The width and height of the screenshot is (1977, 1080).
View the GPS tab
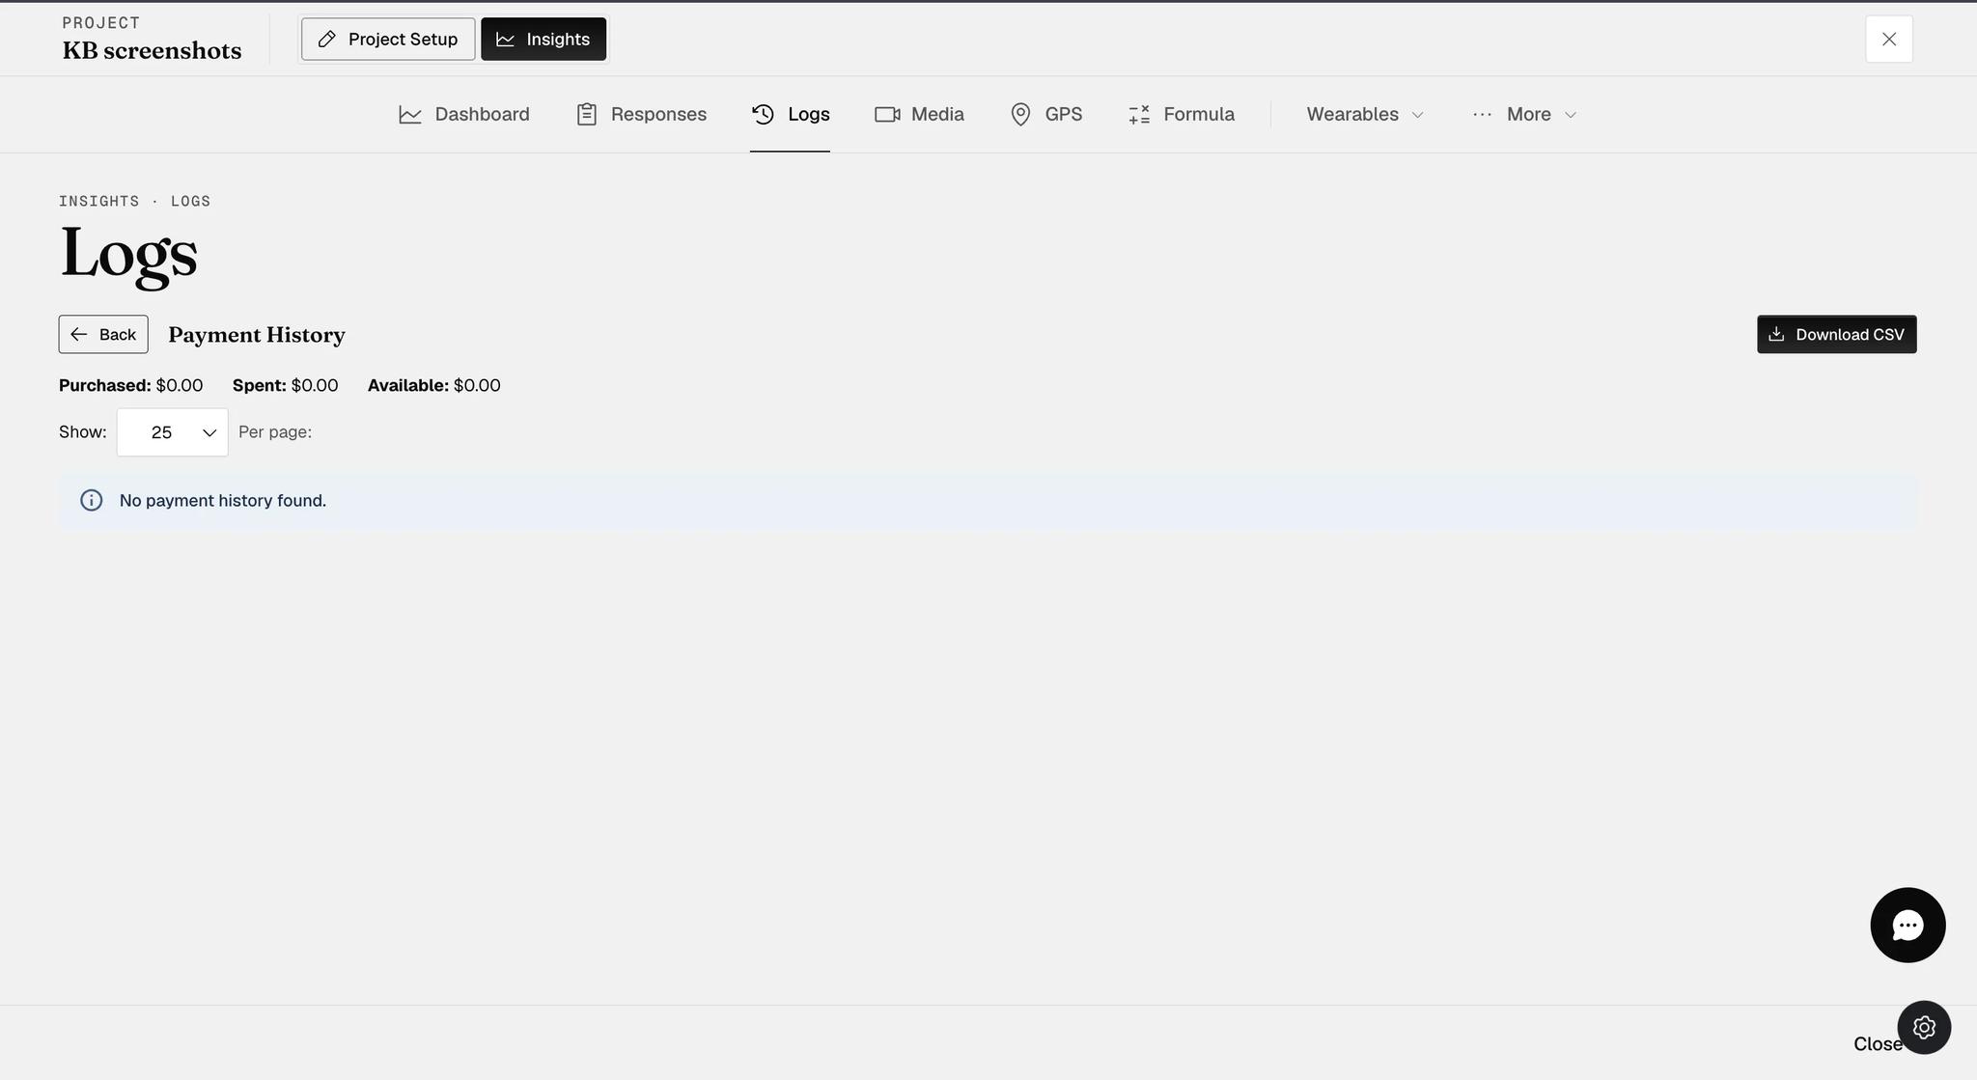point(1045,114)
